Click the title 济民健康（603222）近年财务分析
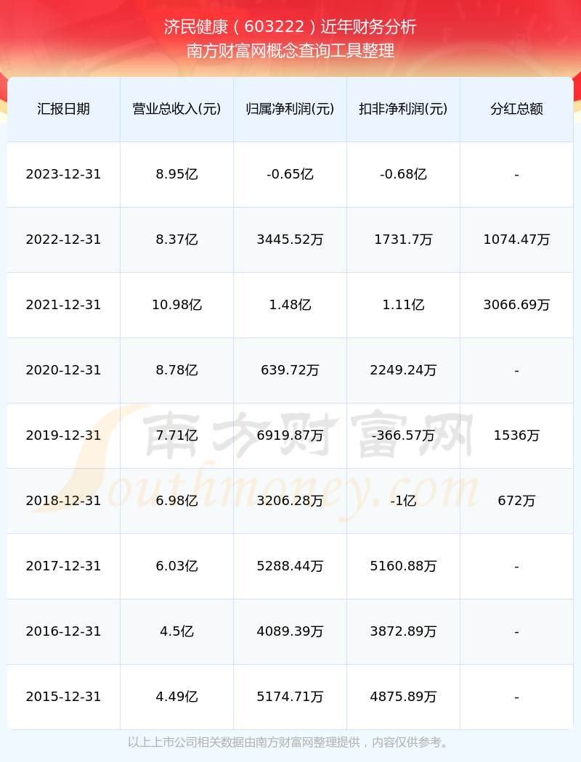 pos(290,27)
